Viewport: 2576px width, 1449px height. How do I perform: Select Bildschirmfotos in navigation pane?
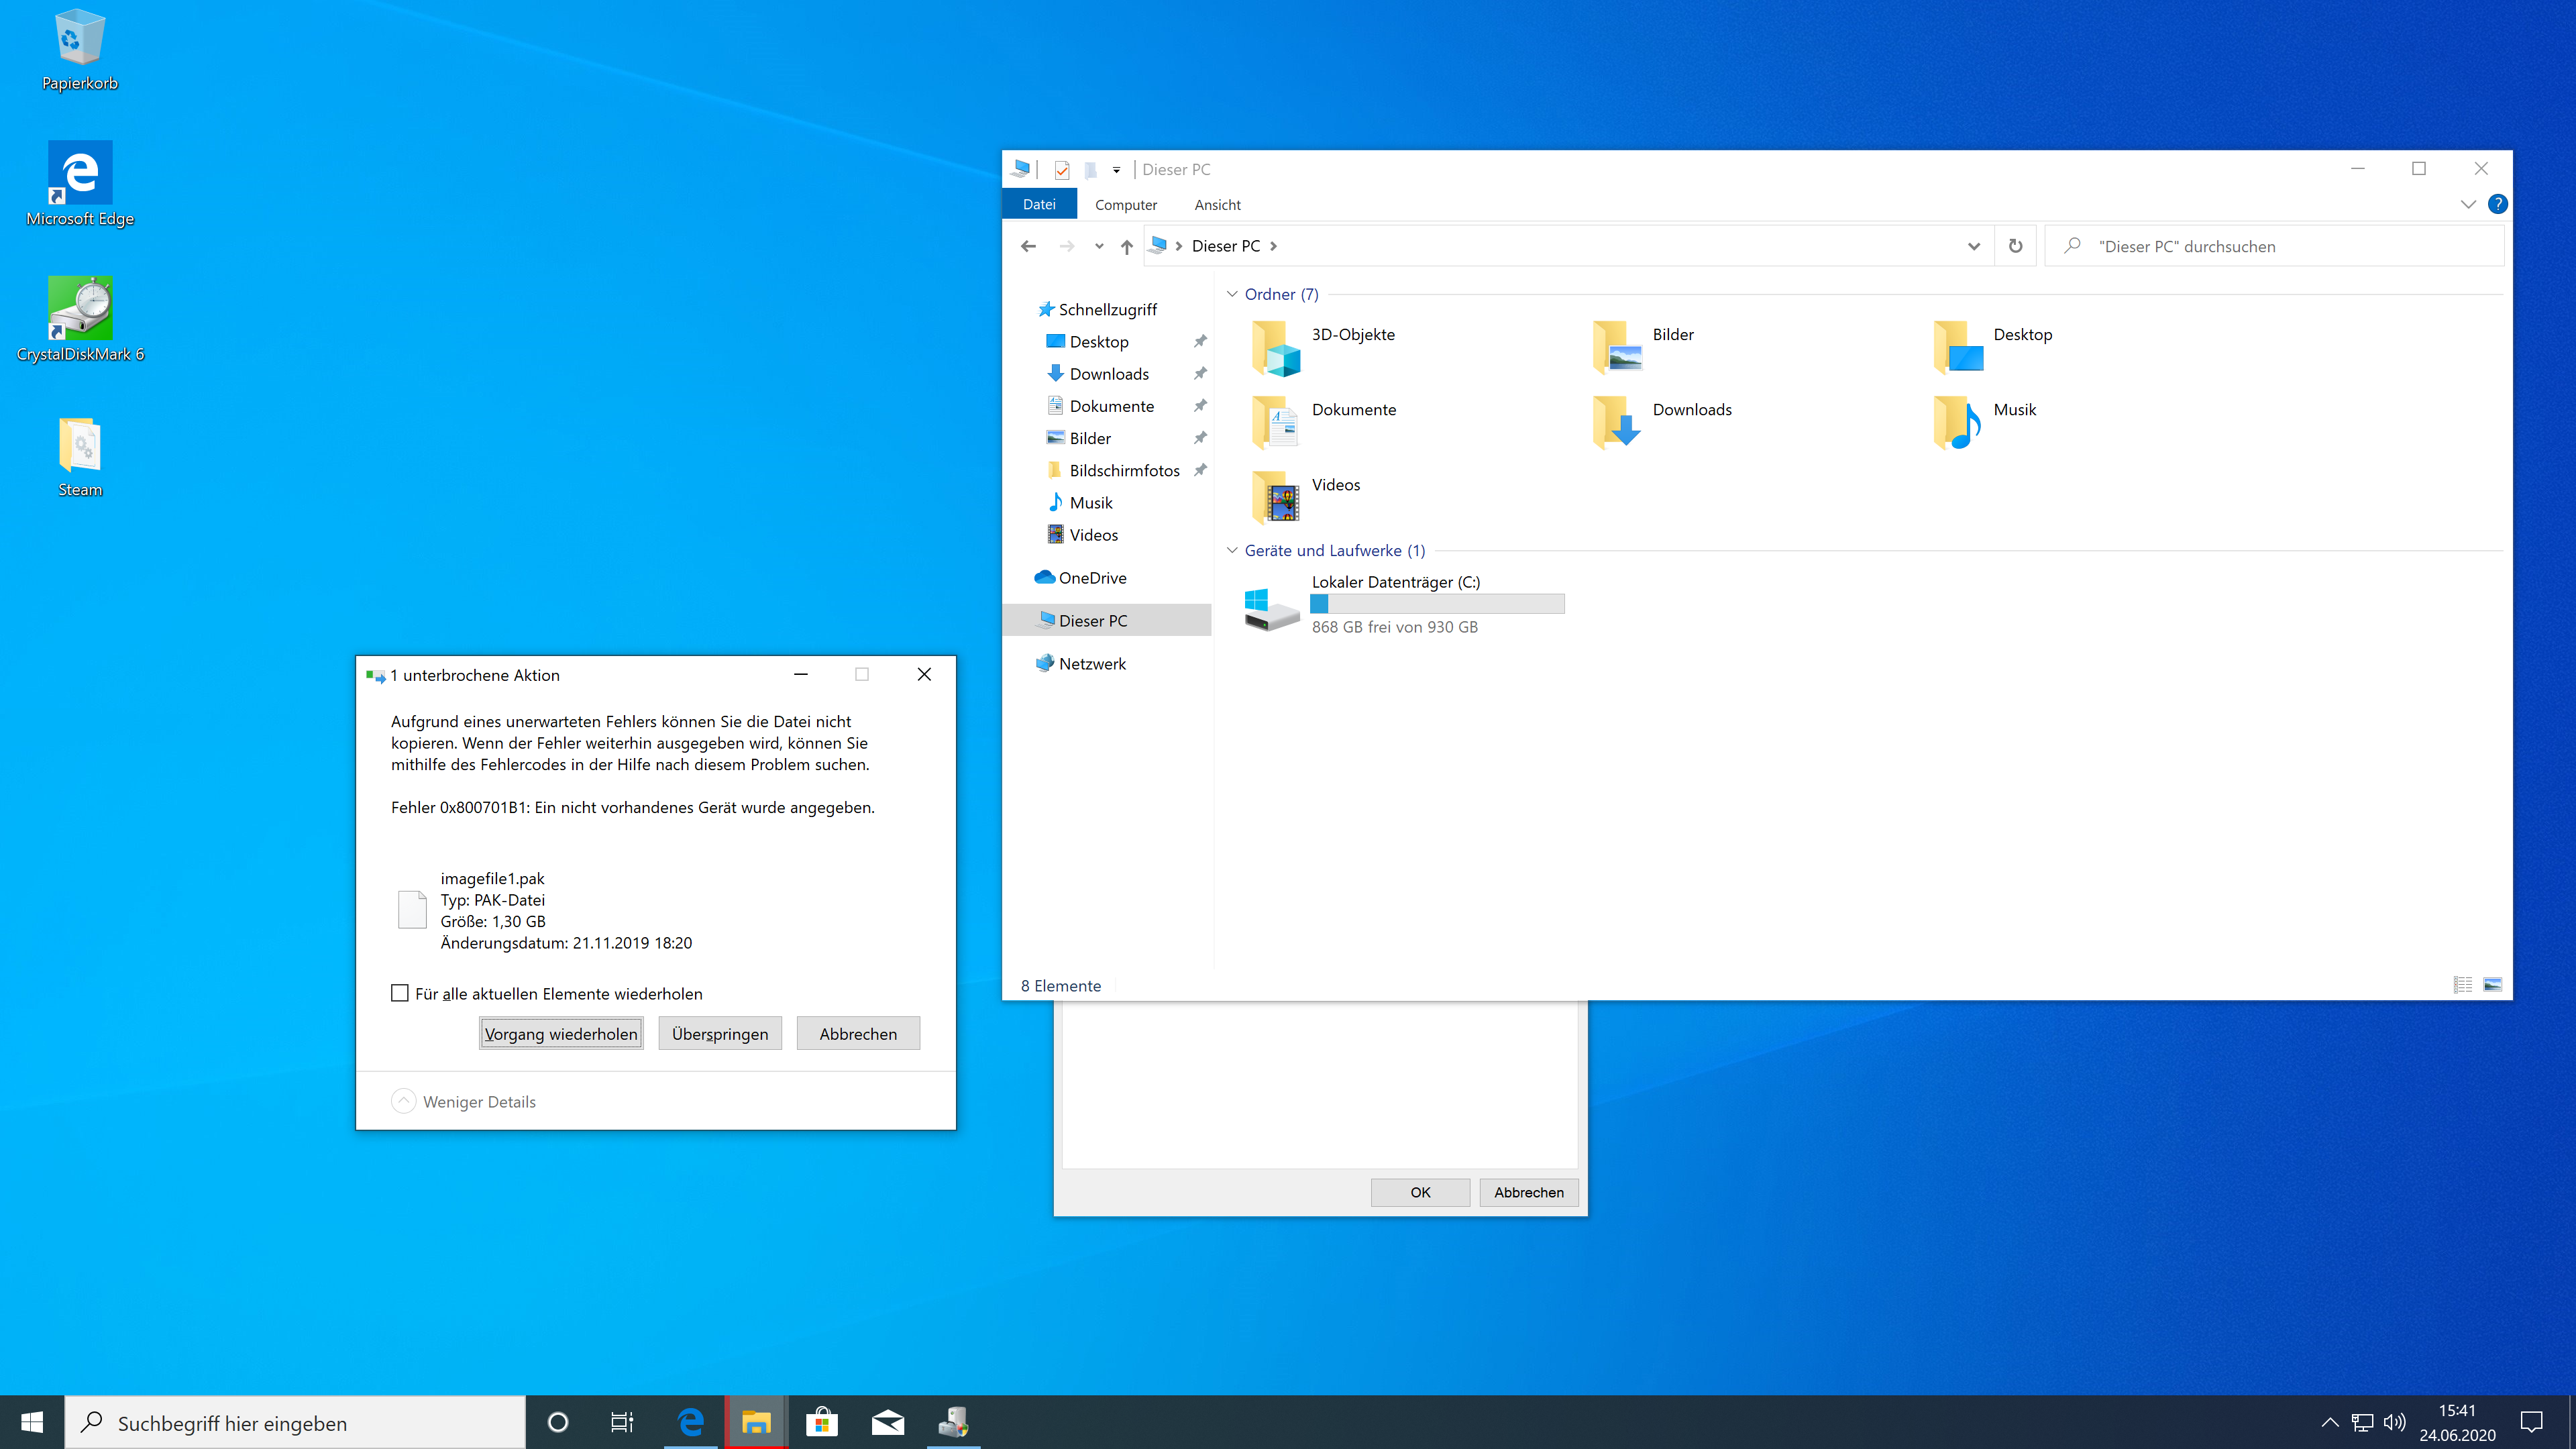[1113, 470]
